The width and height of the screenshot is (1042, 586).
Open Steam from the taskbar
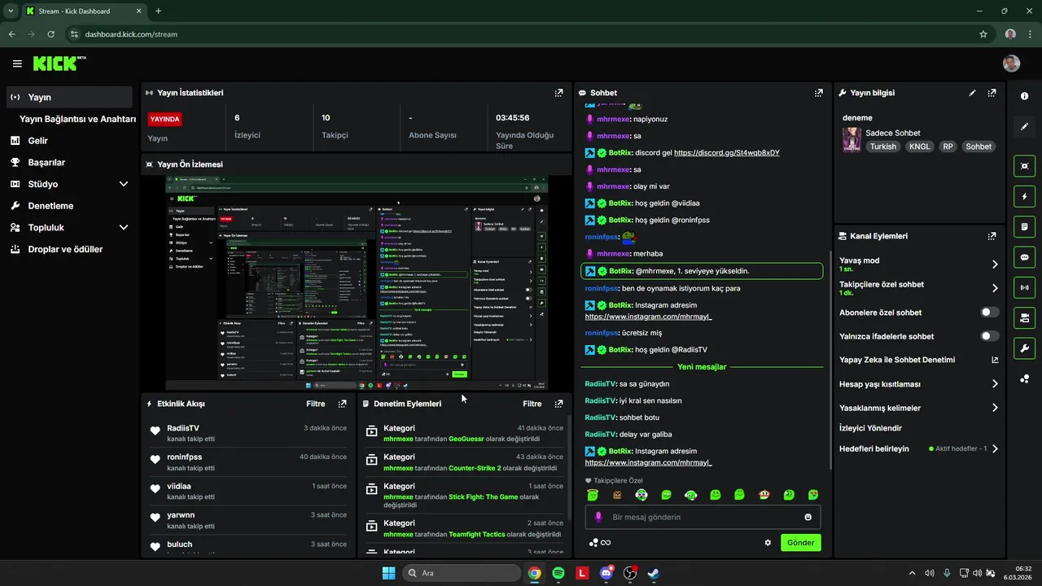point(653,573)
